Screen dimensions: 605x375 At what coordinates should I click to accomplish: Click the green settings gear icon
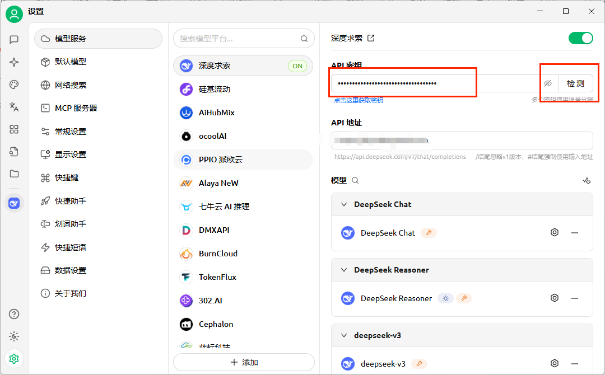point(14,359)
